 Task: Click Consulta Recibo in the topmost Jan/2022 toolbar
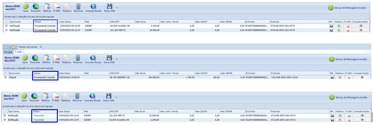point(94,7)
